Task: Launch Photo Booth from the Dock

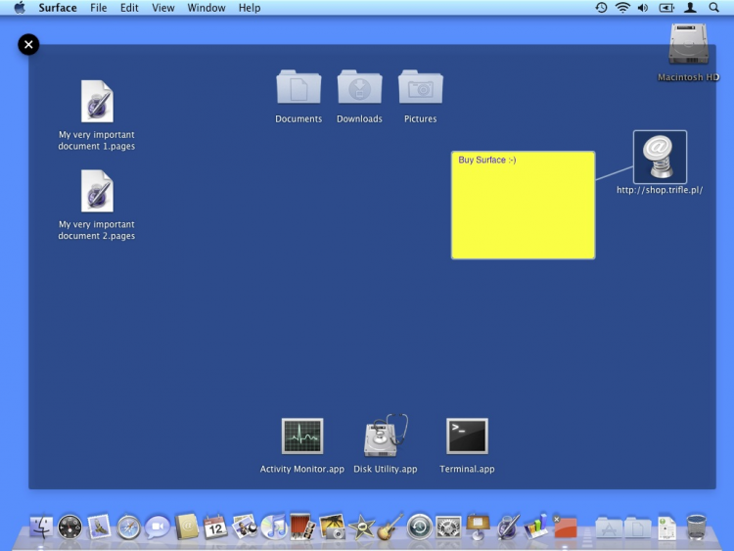Action: [x=302, y=527]
